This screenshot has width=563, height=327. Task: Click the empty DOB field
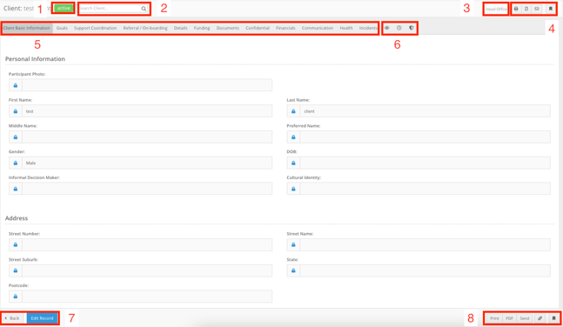tap(426, 163)
